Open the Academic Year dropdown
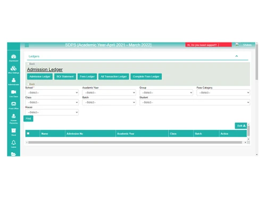Viewport: 266px width, 199px height. pos(109,92)
